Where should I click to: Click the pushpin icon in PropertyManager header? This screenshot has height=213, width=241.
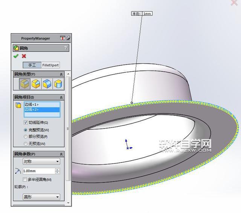[x=68, y=38]
